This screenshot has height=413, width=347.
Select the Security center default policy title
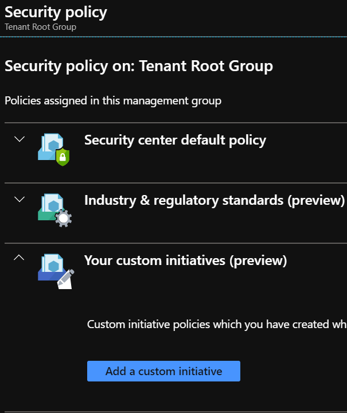tap(175, 140)
